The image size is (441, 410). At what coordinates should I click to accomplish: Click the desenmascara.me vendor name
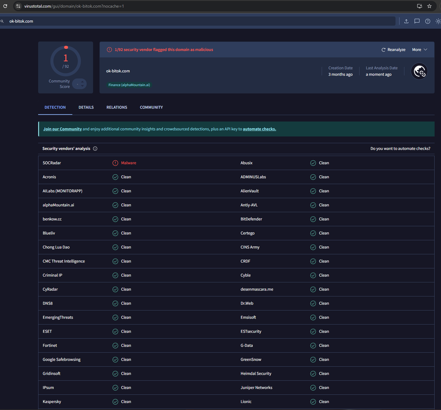click(x=257, y=289)
